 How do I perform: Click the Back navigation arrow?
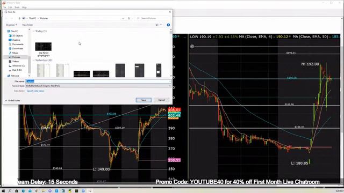(6, 18)
